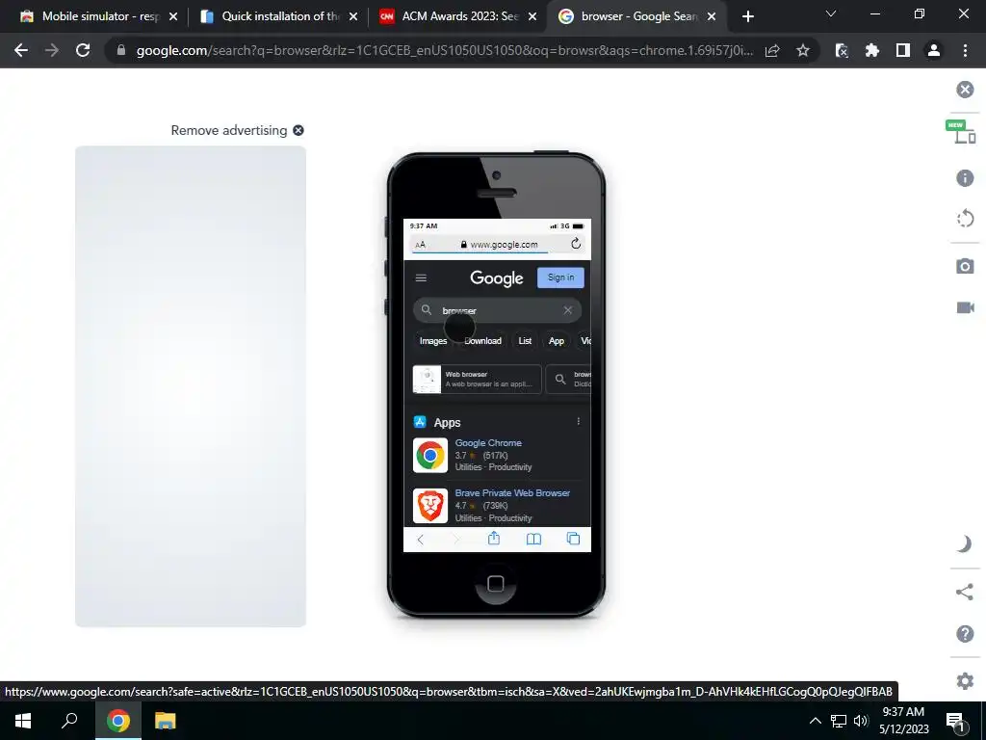Open Chrome extensions puzzle icon
This screenshot has width=986, height=740.
[x=872, y=50]
